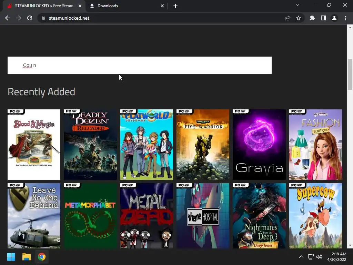The width and height of the screenshot is (353, 265).
Task: Open Nightmares from the Deep 3 cover
Action: click(x=259, y=216)
